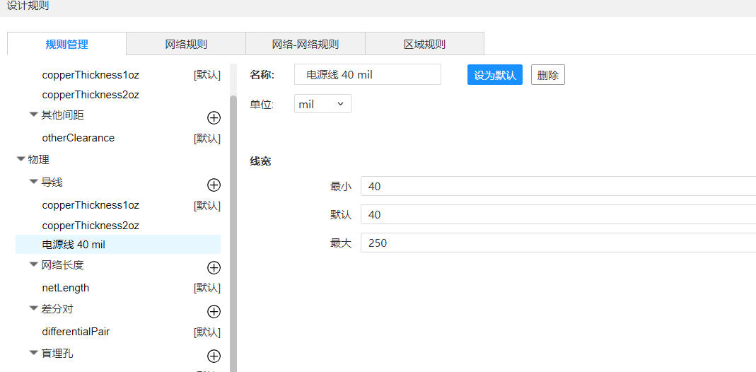The image size is (756, 372).
Task: Open the 单位 mil dropdown
Action: [x=322, y=104]
